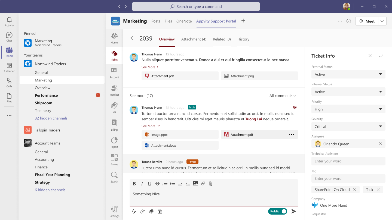
Task: Open the Calls app in left rail
Action: pos(9,83)
